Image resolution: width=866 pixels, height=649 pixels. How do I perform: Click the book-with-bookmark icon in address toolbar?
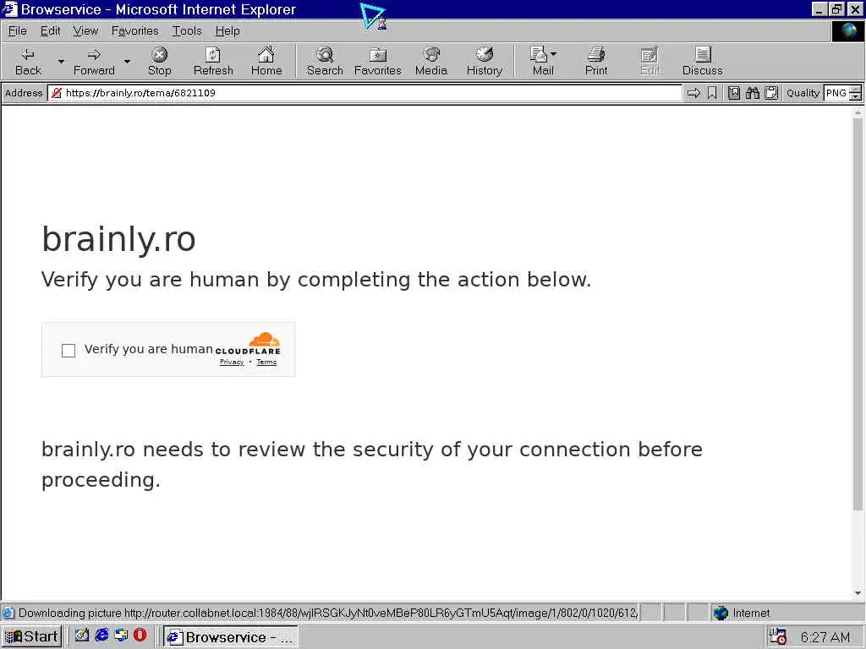coord(733,93)
